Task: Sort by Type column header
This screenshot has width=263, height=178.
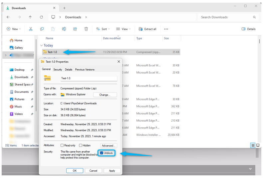Action: [x=139, y=38]
